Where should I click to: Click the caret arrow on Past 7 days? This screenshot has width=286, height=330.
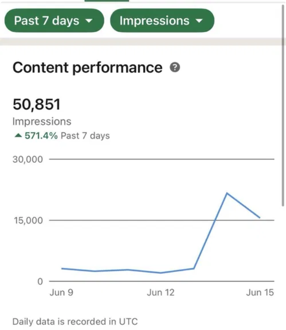pyautogui.click(x=89, y=21)
